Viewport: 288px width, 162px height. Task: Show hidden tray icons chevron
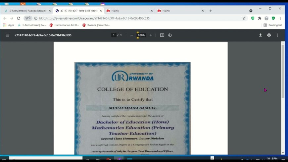(212, 158)
